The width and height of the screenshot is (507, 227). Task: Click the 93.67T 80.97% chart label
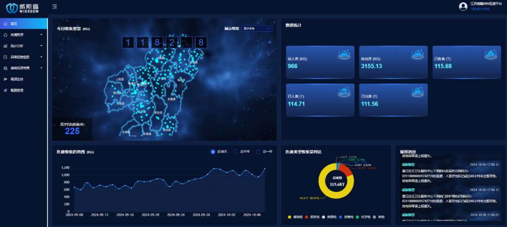[x=310, y=198]
